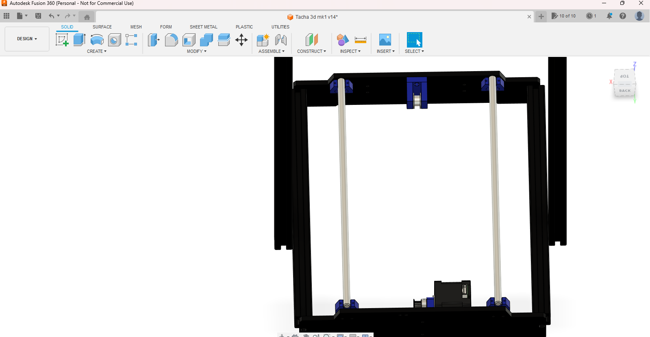Select the Revolve tool
The height and width of the screenshot is (337, 650).
[x=97, y=40]
